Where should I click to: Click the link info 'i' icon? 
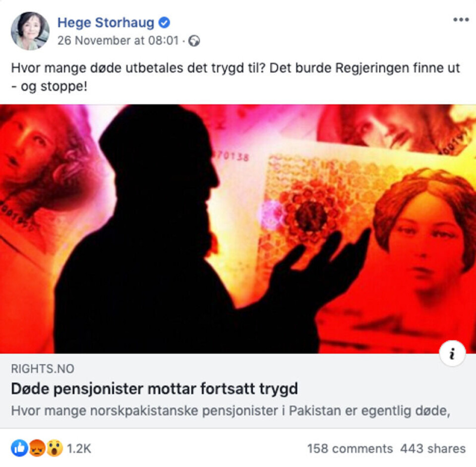click(x=452, y=354)
